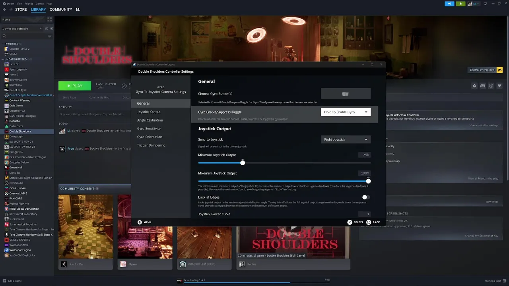Open the library advanced filters icon

[x=50, y=36]
